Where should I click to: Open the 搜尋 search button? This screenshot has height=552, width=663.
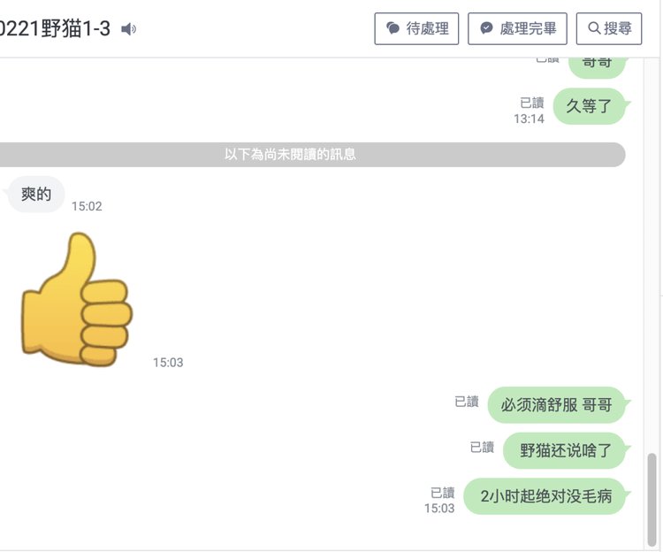609,29
